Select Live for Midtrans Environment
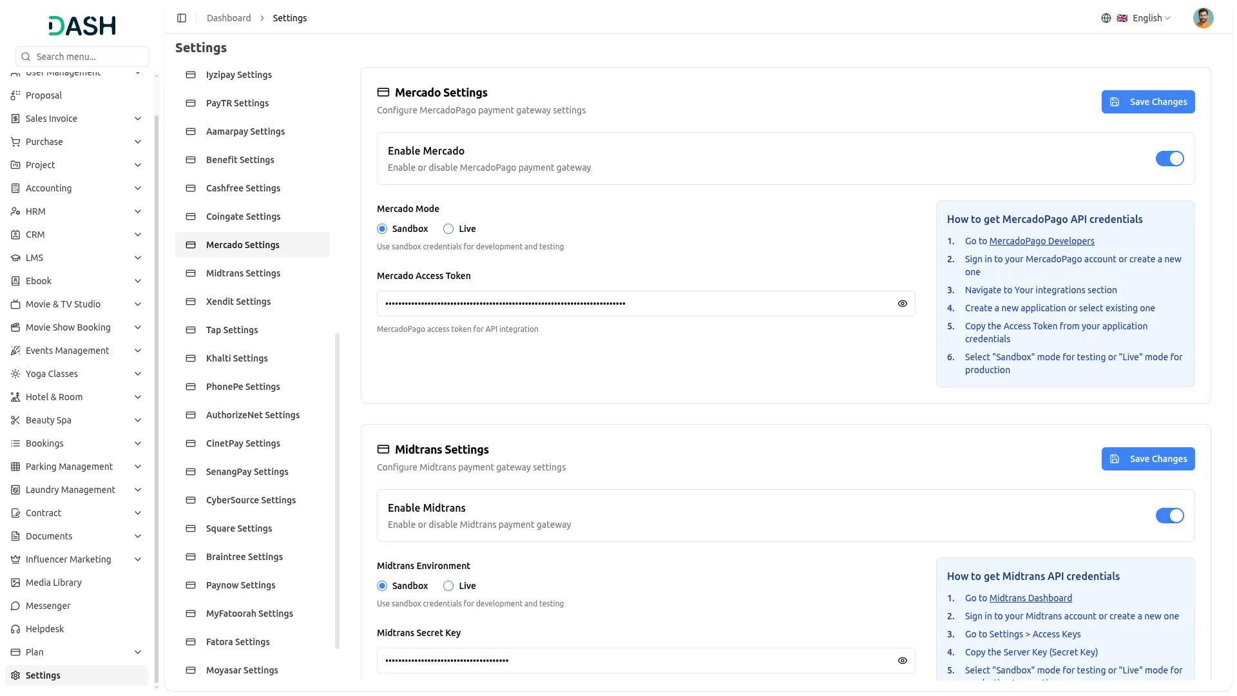The height and width of the screenshot is (696, 1237). point(448,586)
